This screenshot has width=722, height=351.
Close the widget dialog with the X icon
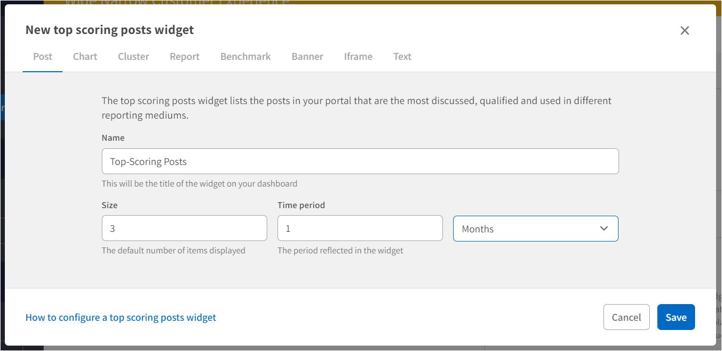[x=684, y=31]
